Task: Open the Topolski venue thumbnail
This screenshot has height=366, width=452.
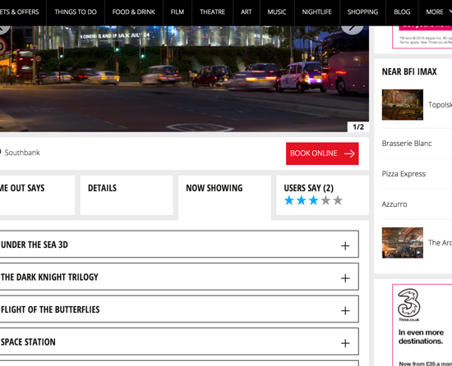Action: click(403, 105)
